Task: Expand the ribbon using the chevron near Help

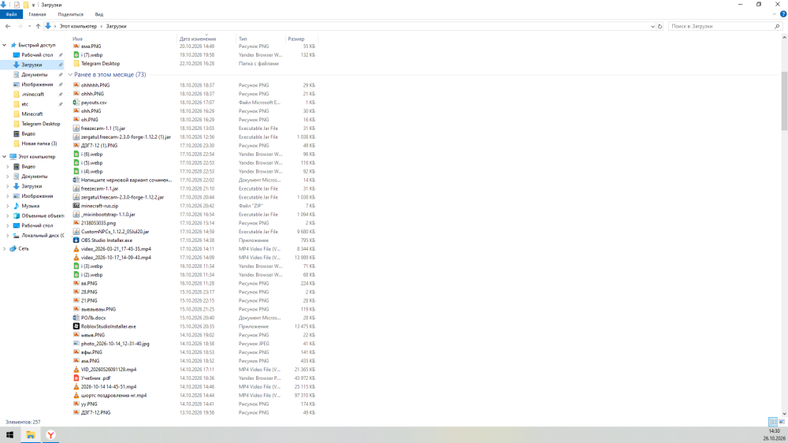Action: tap(775, 14)
